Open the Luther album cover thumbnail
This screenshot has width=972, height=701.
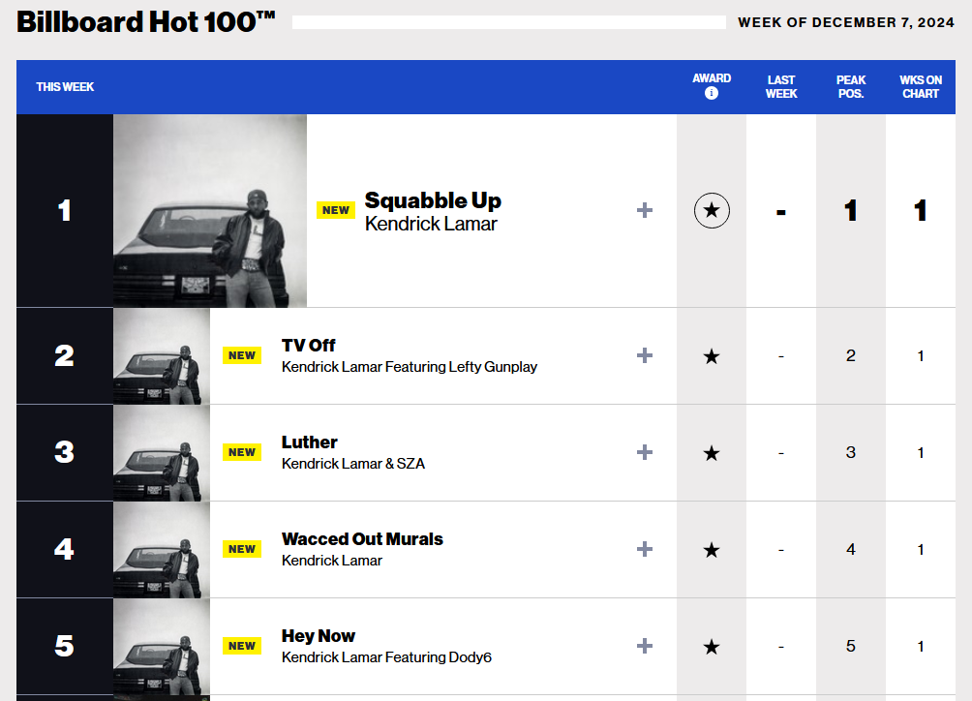point(162,453)
